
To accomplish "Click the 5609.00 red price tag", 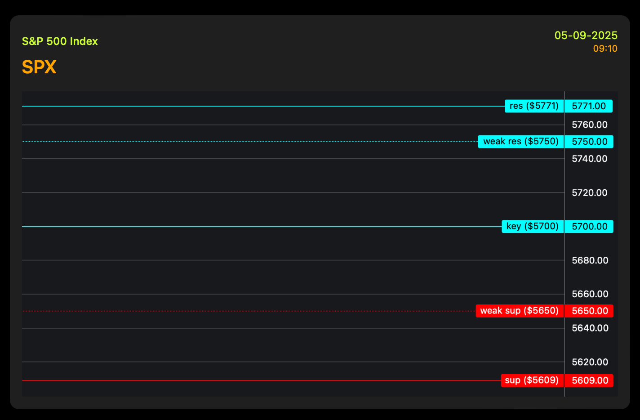I will pyautogui.click(x=589, y=380).
